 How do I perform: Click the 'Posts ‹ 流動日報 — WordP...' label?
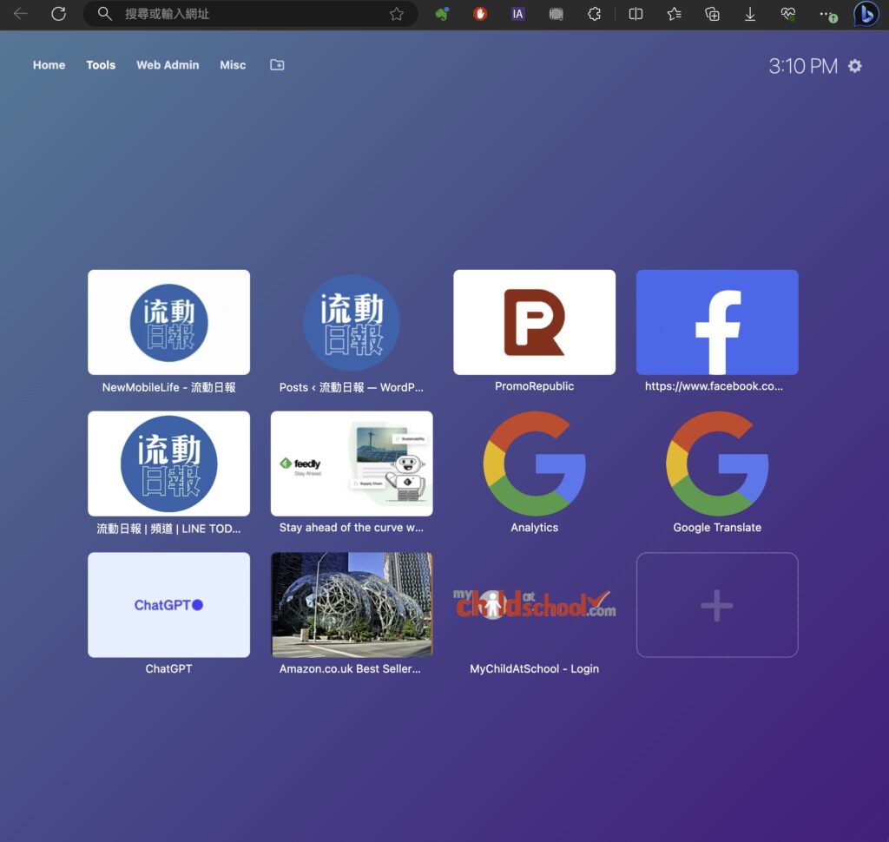pos(351,387)
